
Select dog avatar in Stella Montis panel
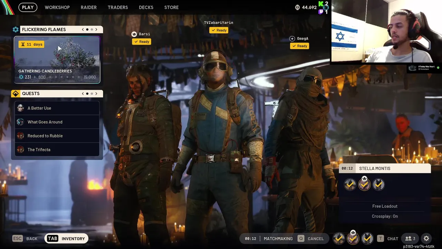click(x=378, y=185)
